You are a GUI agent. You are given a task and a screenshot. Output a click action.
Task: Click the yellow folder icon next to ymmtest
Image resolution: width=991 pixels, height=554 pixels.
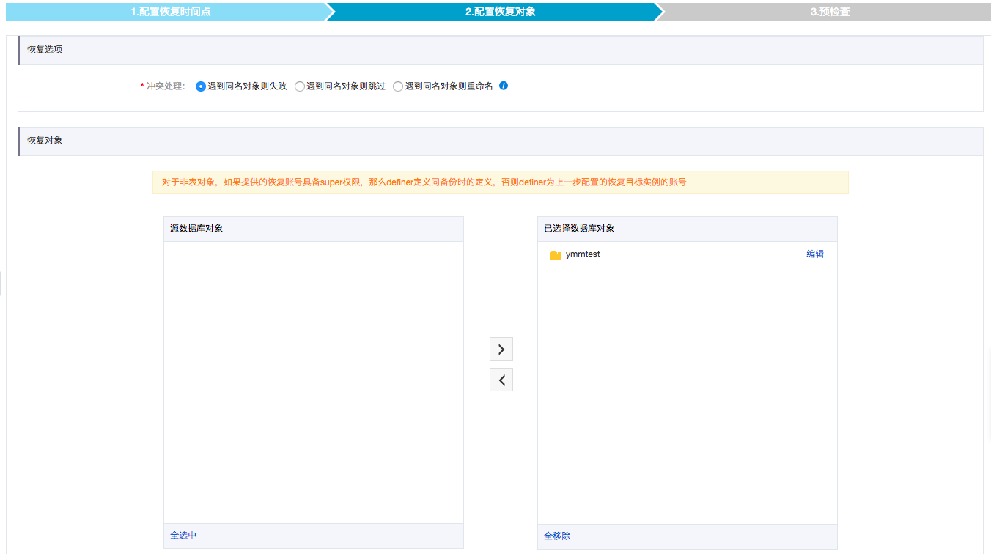(x=556, y=254)
